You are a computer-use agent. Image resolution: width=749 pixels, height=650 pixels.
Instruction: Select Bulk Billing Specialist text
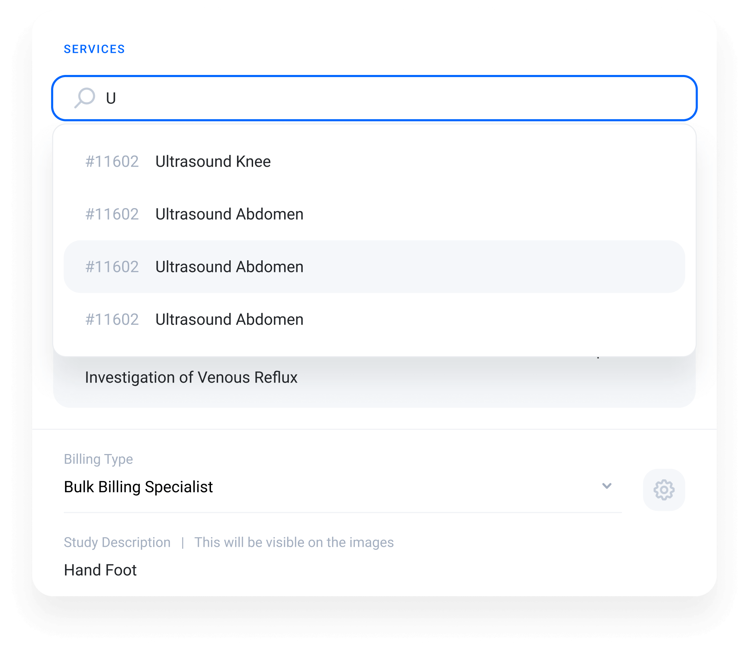(x=138, y=487)
